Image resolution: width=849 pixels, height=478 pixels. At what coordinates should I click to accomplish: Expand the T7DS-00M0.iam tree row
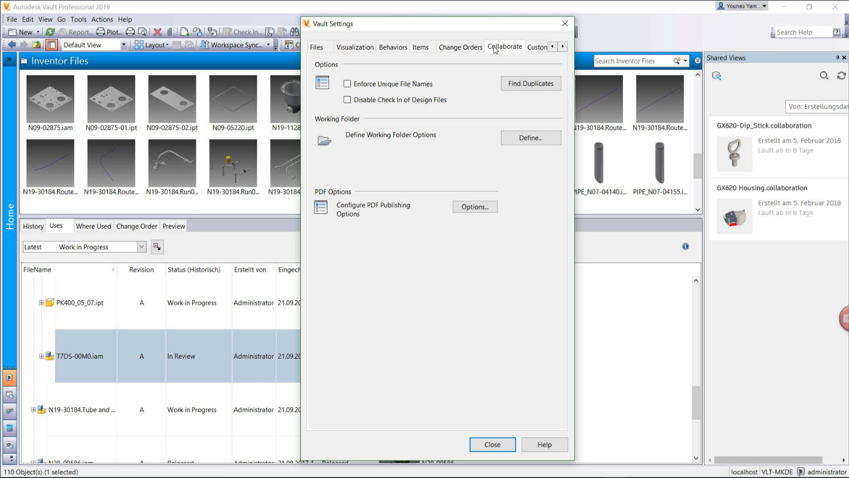point(41,356)
